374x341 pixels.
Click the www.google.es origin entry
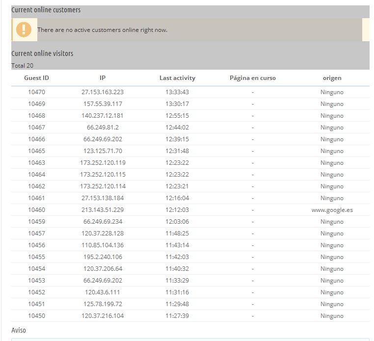(332, 210)
